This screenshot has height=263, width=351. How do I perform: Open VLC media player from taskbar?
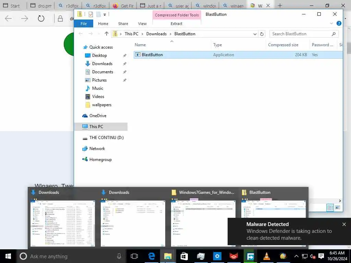point(267,256)
